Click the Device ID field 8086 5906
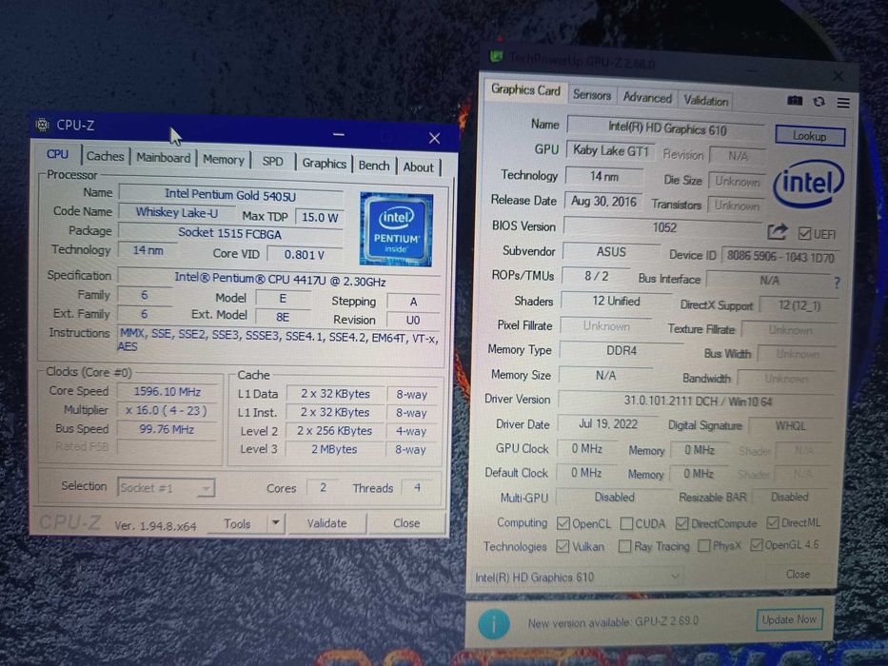The image size is (888, 666). (x=779, y=257)
